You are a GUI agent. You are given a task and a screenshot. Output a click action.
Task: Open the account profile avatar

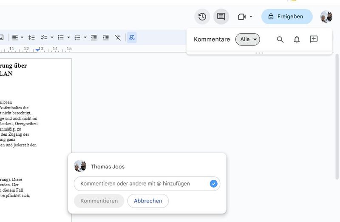click(x=326, y=17)
